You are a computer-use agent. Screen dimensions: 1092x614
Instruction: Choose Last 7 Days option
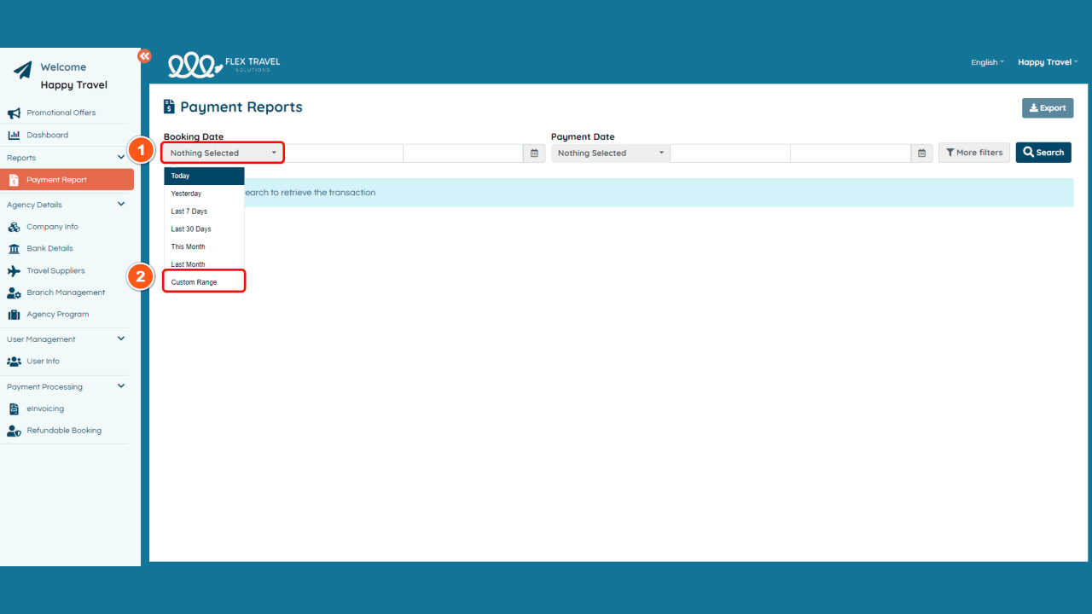coord(205,211)
